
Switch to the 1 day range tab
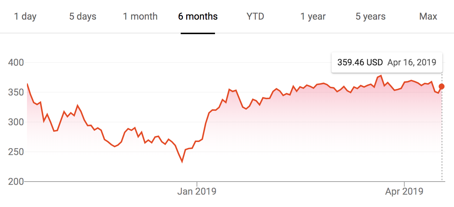[x=25, y=16]
